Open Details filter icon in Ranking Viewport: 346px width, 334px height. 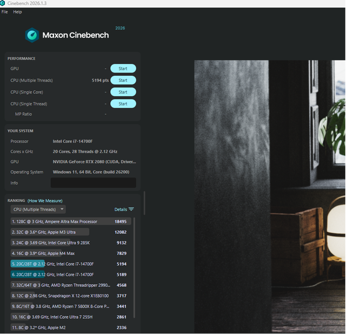(x=131, y=209)
